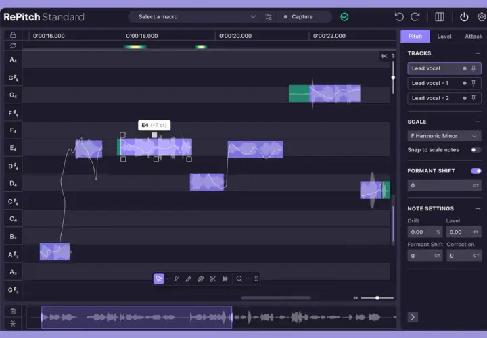Select the pitch line tool
This screenshot has height=338, width=487.
tap(176, 279)
